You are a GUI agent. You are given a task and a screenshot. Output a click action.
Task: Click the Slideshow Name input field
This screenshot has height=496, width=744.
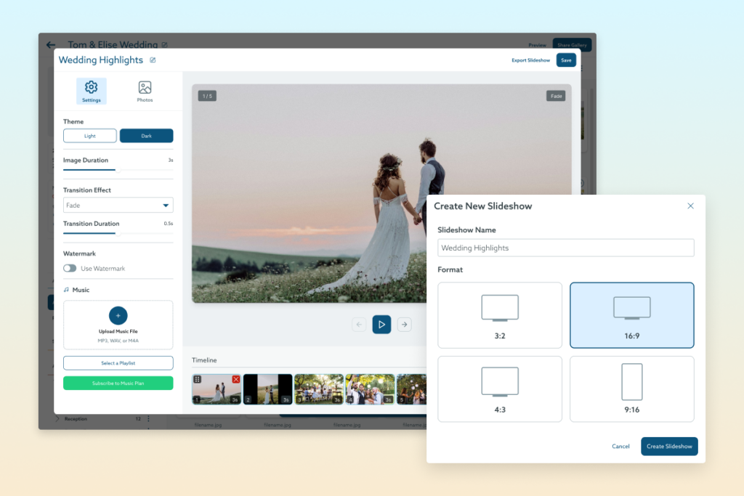tap(566, 248)
